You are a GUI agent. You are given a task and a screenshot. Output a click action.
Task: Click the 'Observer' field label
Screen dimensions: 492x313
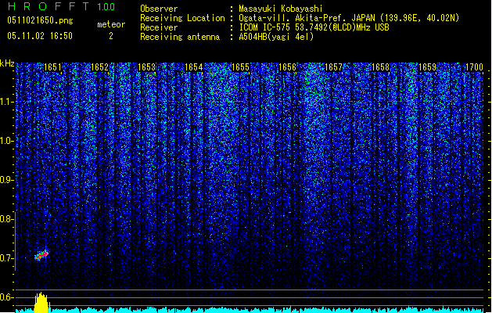[x=159, y=9]
